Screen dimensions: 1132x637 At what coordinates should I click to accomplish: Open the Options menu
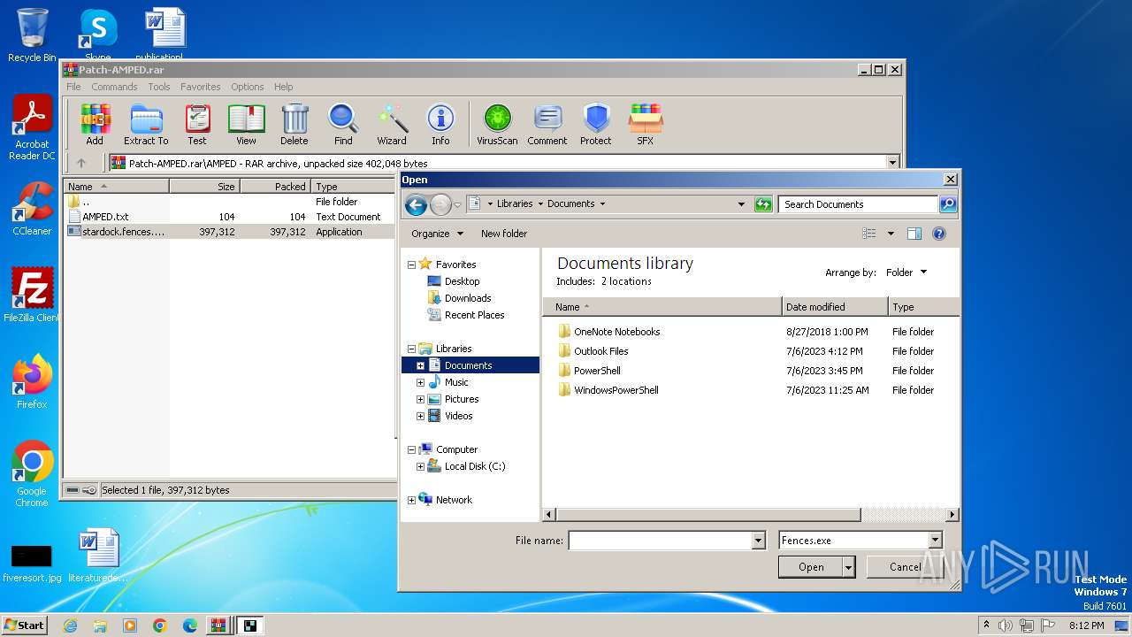(248, 87)
